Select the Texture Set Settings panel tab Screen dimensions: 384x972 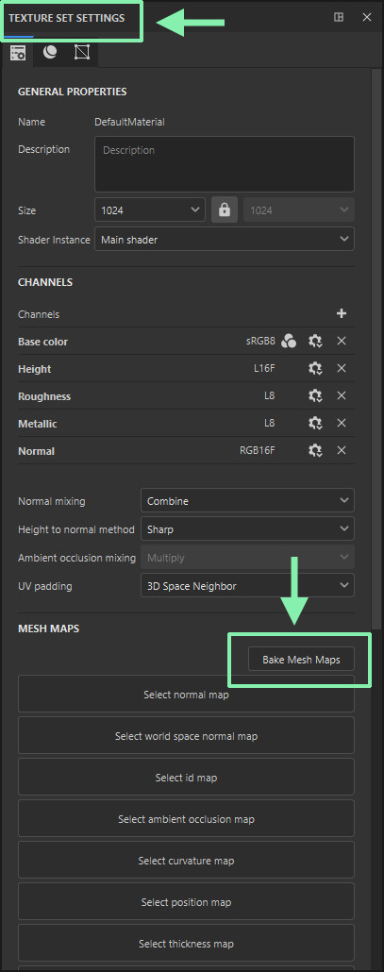point(66,19)
